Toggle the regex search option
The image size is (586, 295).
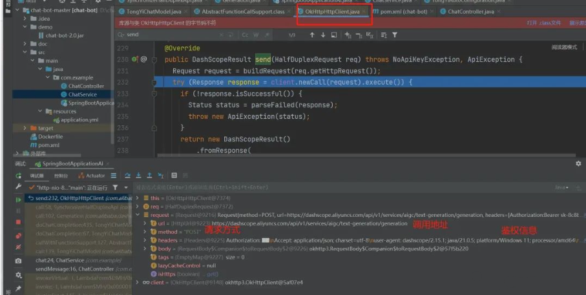[267, 35]
